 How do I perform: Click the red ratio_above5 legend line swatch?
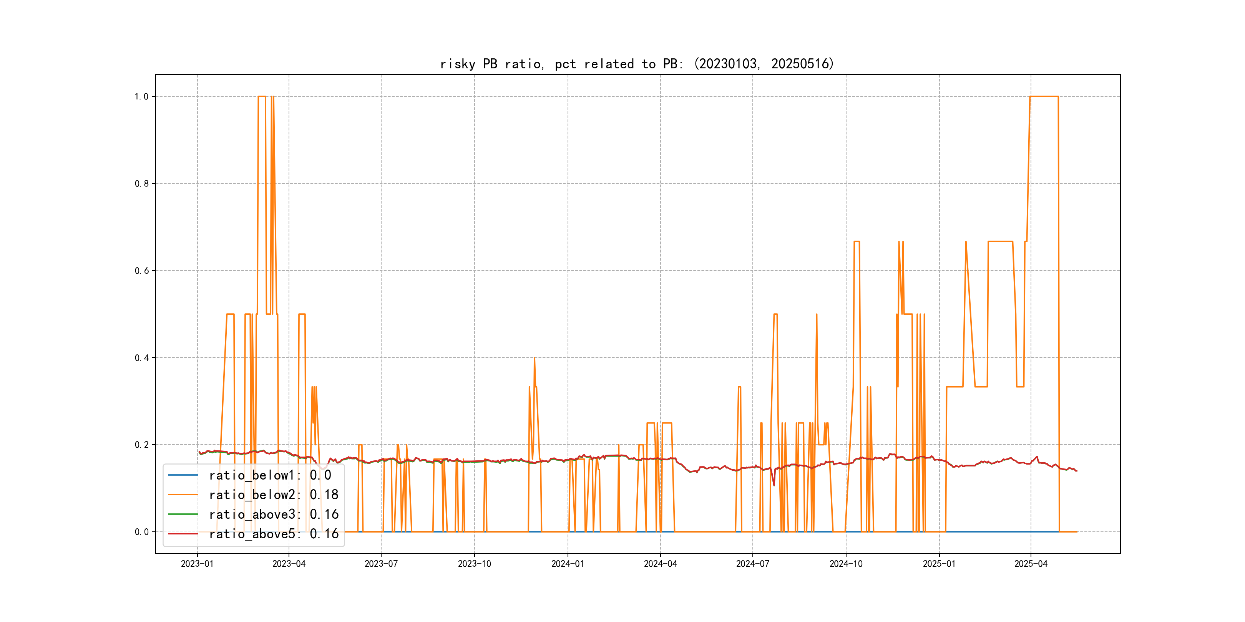pyautogui.click(x=183, y=534)
